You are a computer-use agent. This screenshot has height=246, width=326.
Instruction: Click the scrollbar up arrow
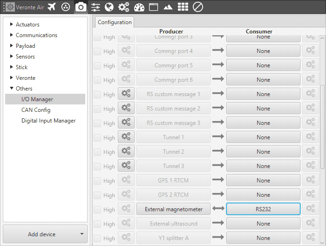click(x=322, y=38)
